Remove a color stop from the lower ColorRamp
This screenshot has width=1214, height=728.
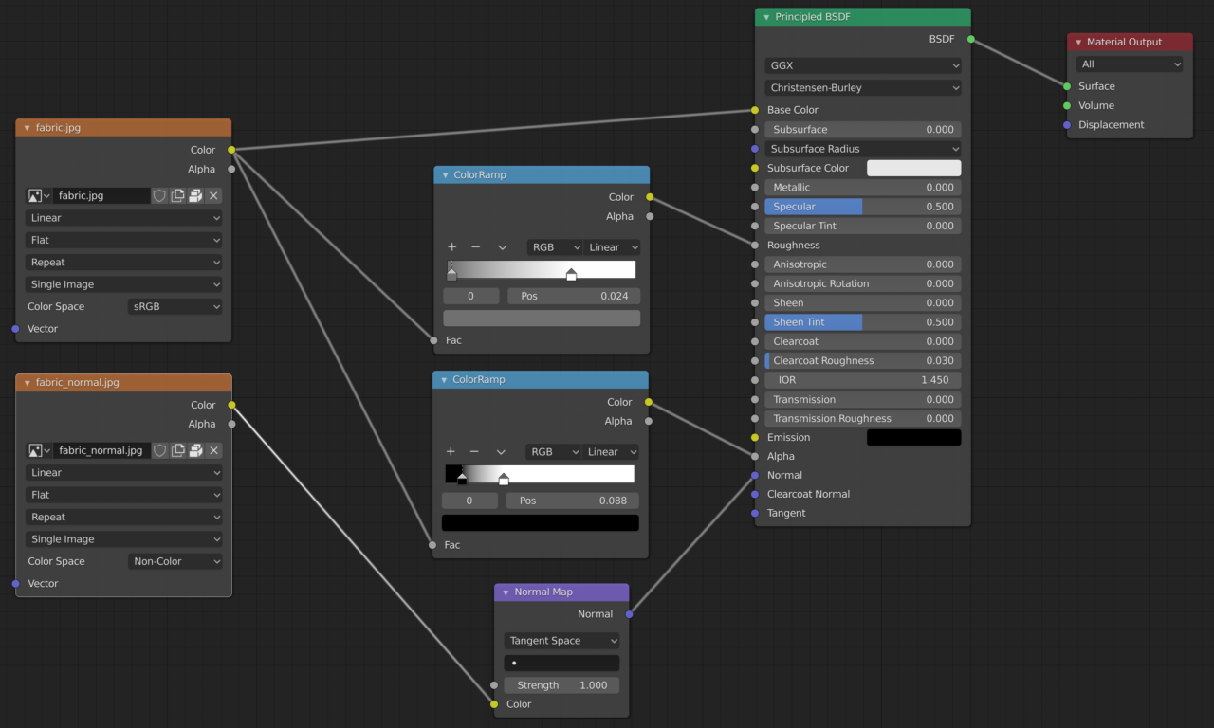pyautogui.click(x=475, y=451)
